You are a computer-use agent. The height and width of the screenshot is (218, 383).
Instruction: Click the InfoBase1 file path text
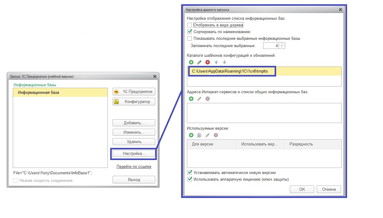[x=53, y=173]
